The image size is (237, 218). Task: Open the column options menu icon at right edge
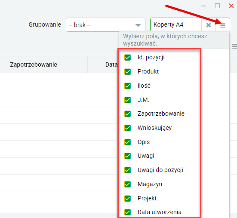coord(234,46)
